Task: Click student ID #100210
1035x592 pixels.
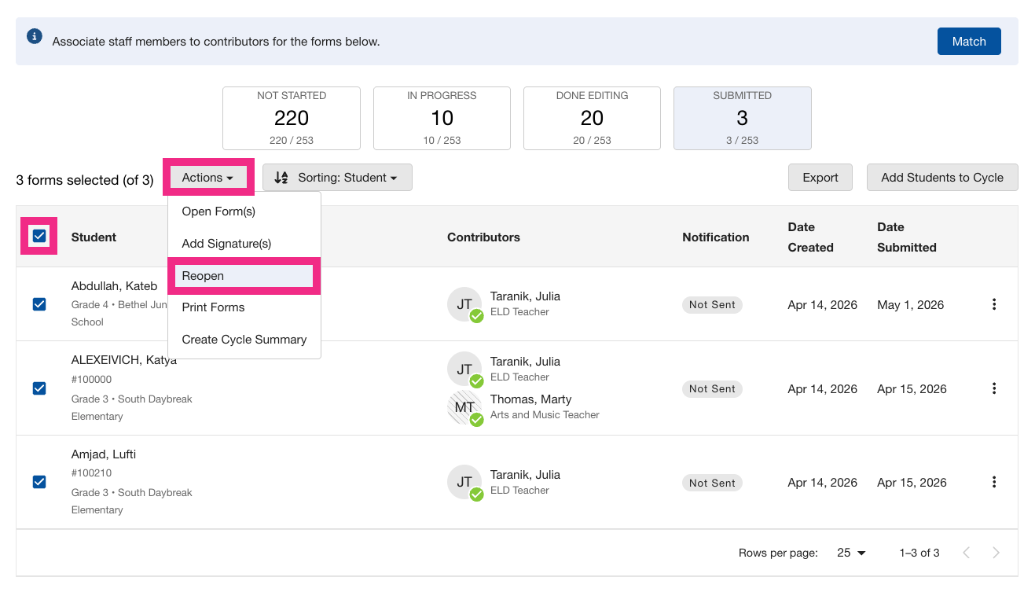Action: point(91,473)
